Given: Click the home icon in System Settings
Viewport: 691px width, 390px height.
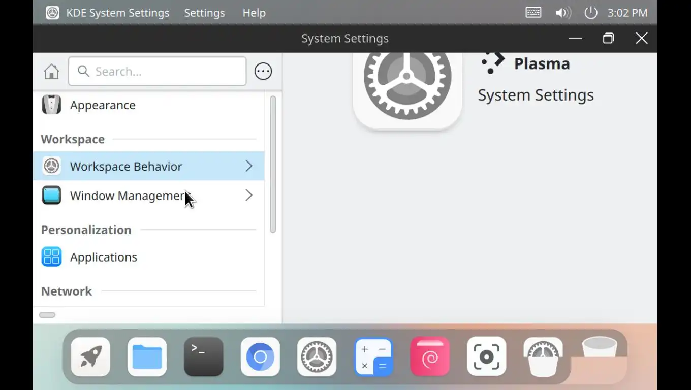Looking at the screenshot, I should pos(51,72).
